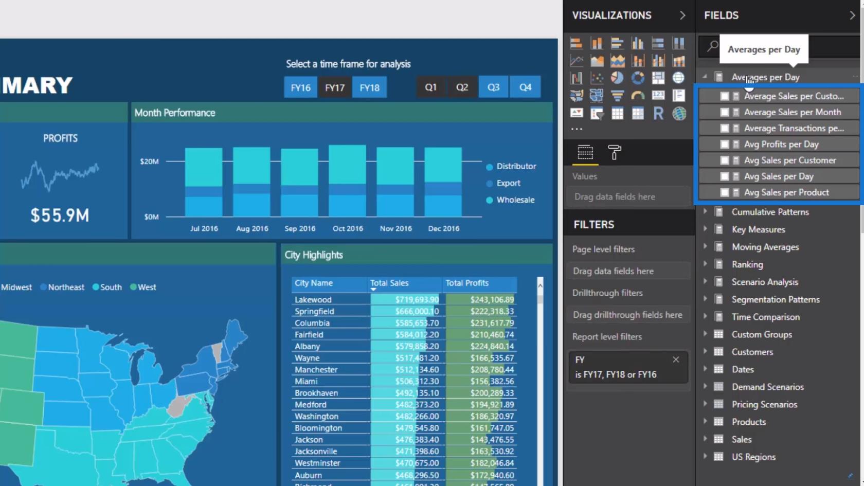864x486 pixels.
Task: Expand the Moving Averages table
Action: (705, 246)
